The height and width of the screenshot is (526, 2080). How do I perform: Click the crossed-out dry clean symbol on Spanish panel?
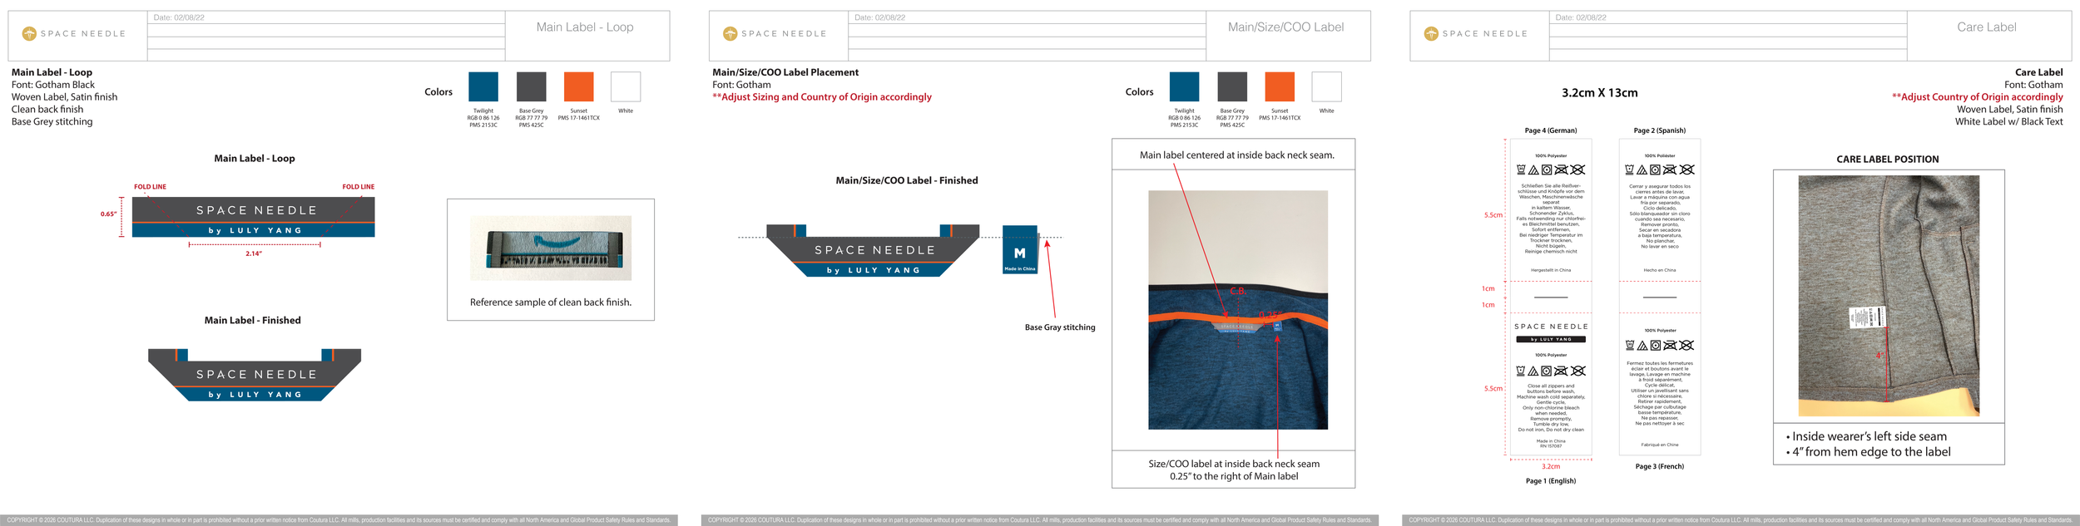click(x=1686, y=170)
